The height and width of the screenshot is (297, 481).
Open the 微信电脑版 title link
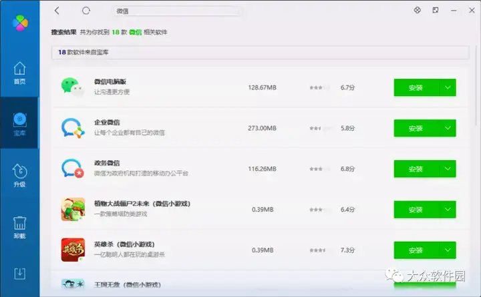pyautogui.click(x=110, y=81)
